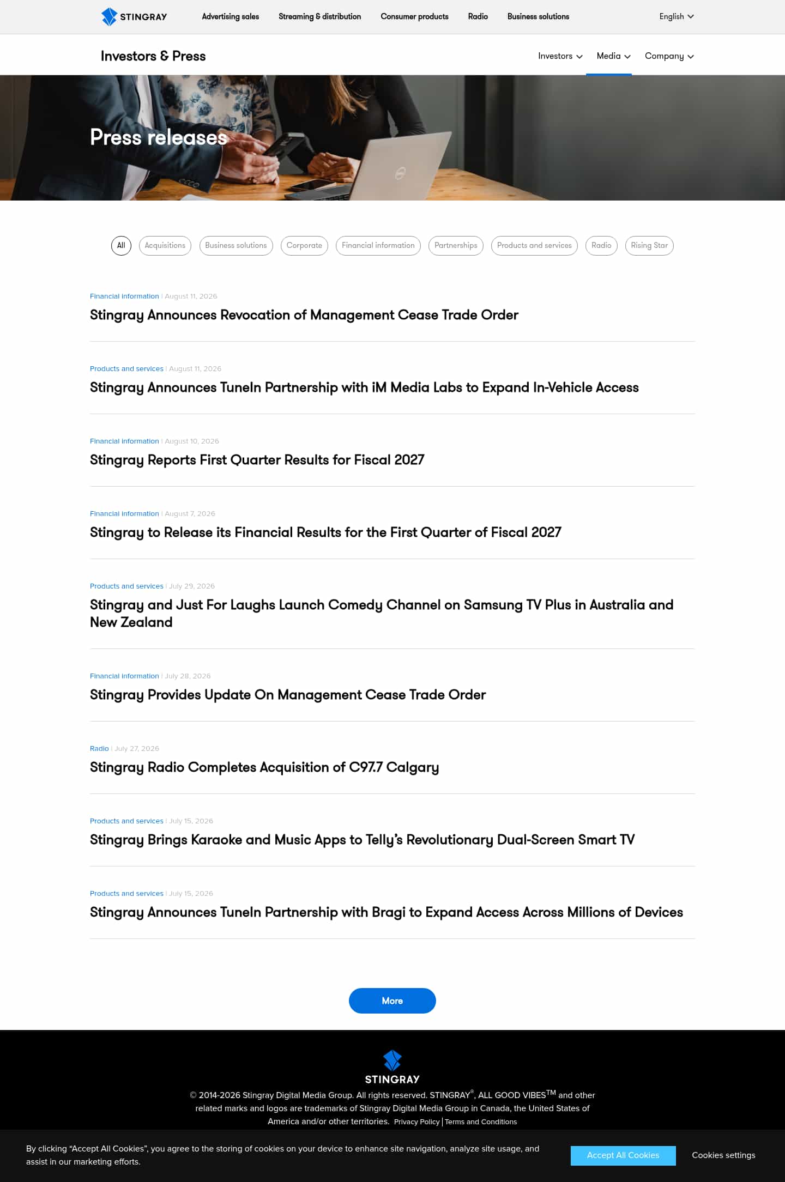The image size is (785, 1182).
Task: Open TuneIn Partnership with iM Media Labs release
Action: point(364,387)
